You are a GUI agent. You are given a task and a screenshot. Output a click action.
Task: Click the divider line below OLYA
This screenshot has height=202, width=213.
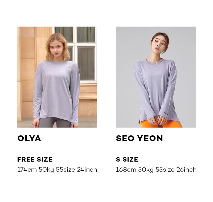click(x=57, y=149)
